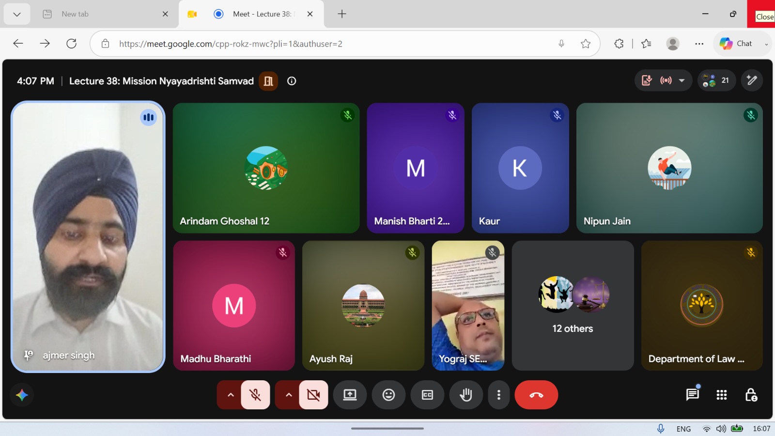Toggle the microphone mute button

tap(255, 395)
